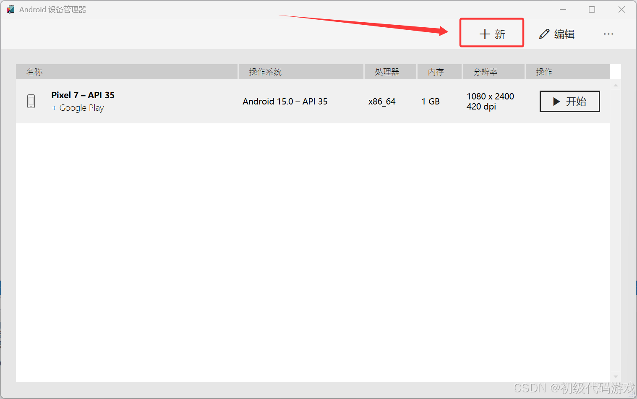Start the Pixel 7 emulator with 开始
Screen dimensions: 637x399
click(x=569, y=102)
